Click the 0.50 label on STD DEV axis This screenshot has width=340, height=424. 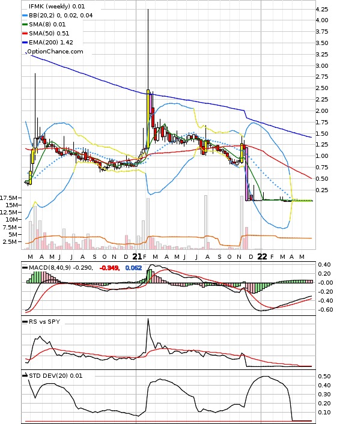(324, 376)
